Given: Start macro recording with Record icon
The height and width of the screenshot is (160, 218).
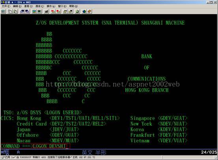Looking at the screenshot, I should pyautogui.click(x=53, y=11).
